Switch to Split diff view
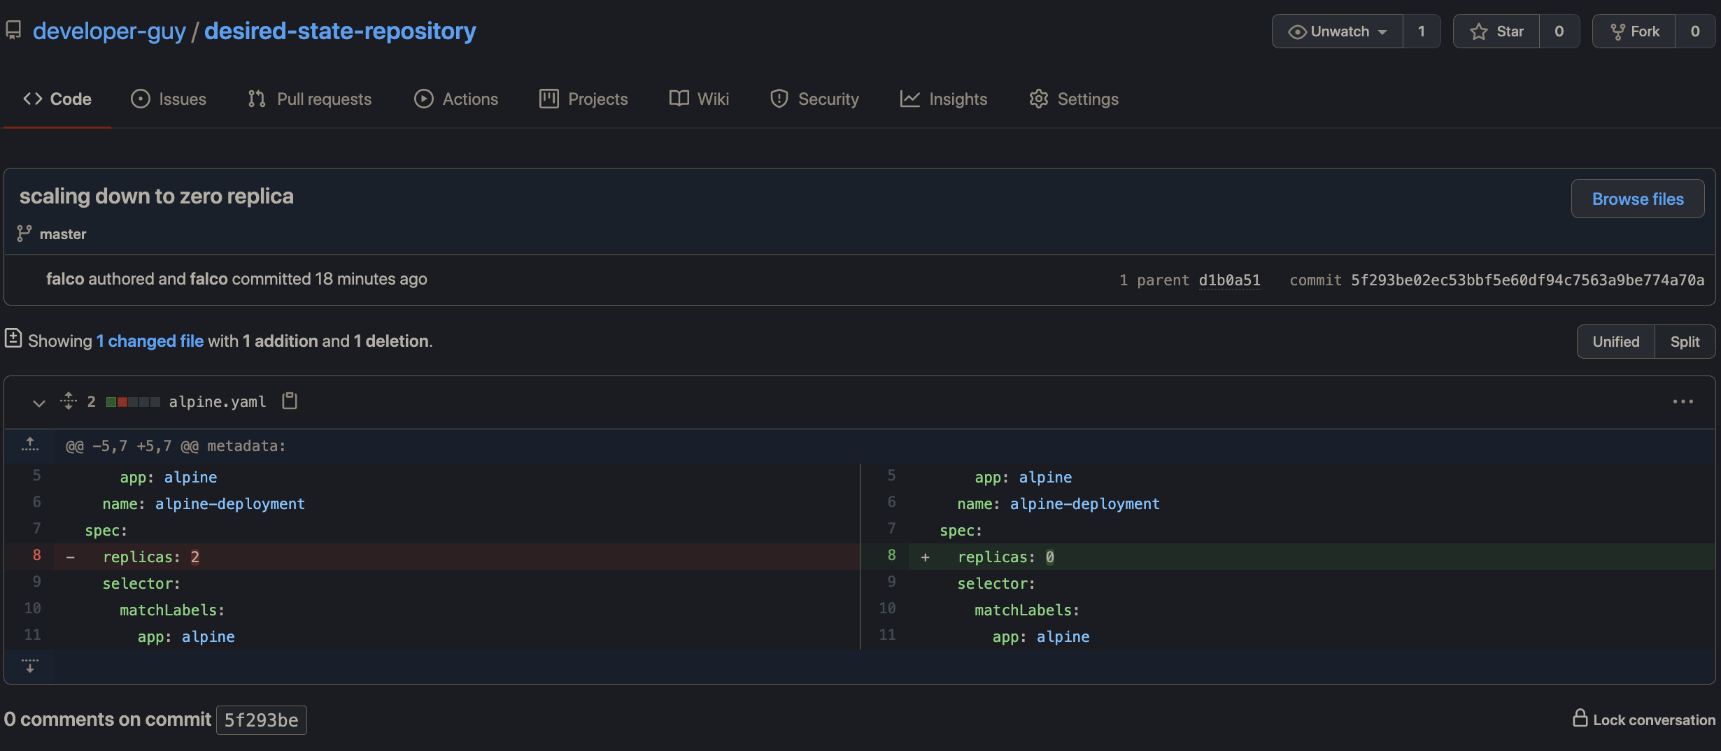Viewport: 1721px width, 751px height. click(x=1685, y=341)
